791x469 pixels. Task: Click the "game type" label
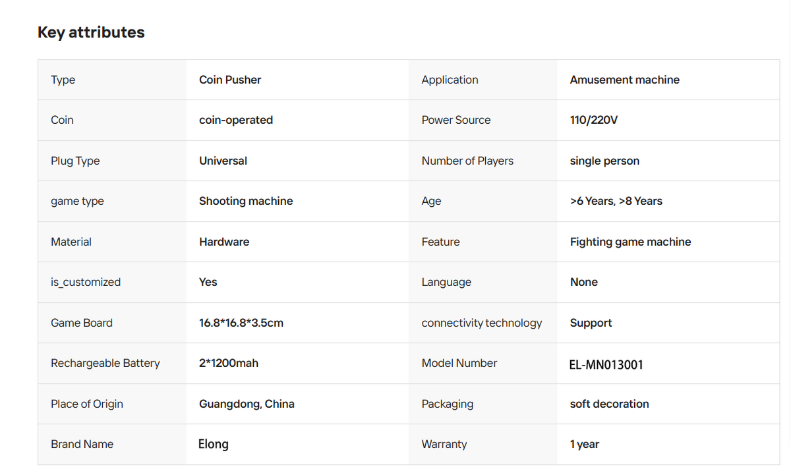pos(77,201)
